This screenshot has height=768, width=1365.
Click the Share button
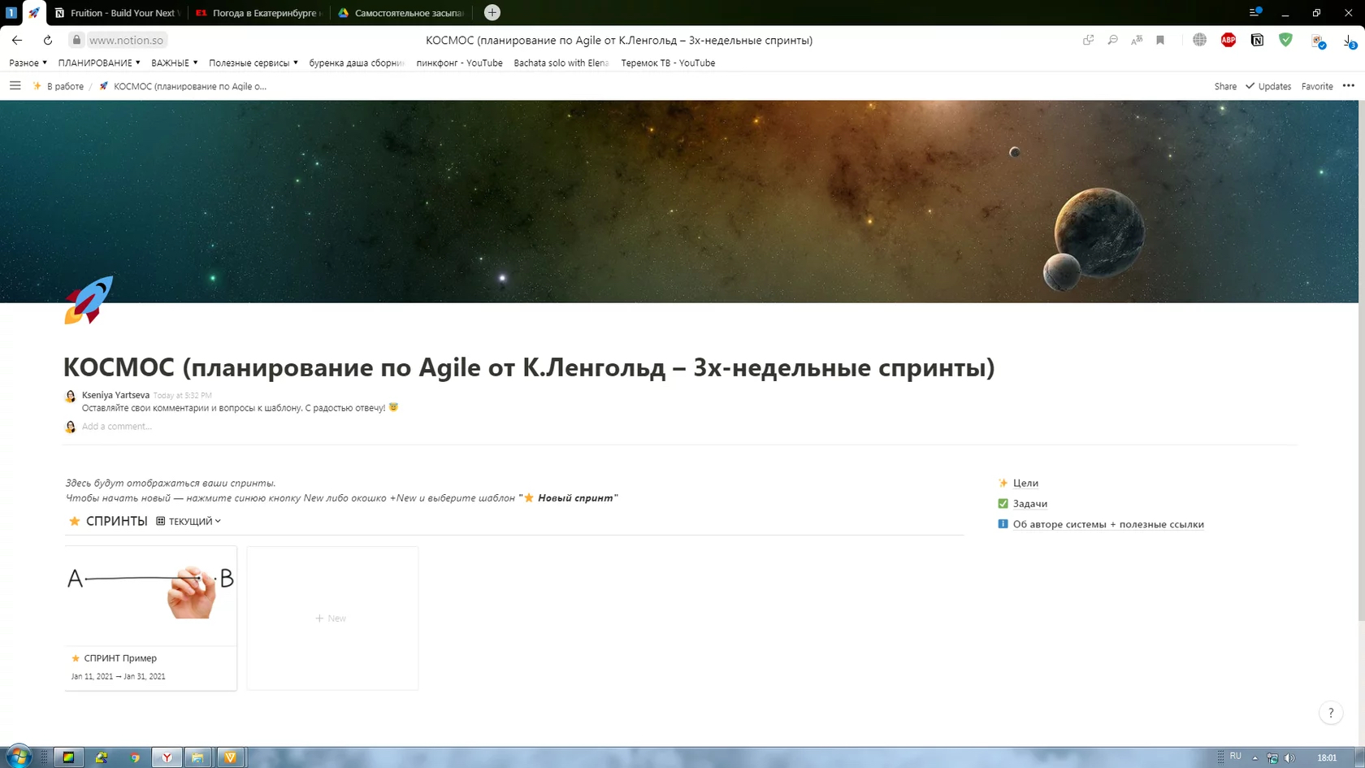tap(1224, 85)
